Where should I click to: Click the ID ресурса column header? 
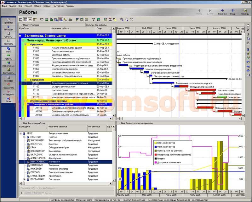click(33, 128)
